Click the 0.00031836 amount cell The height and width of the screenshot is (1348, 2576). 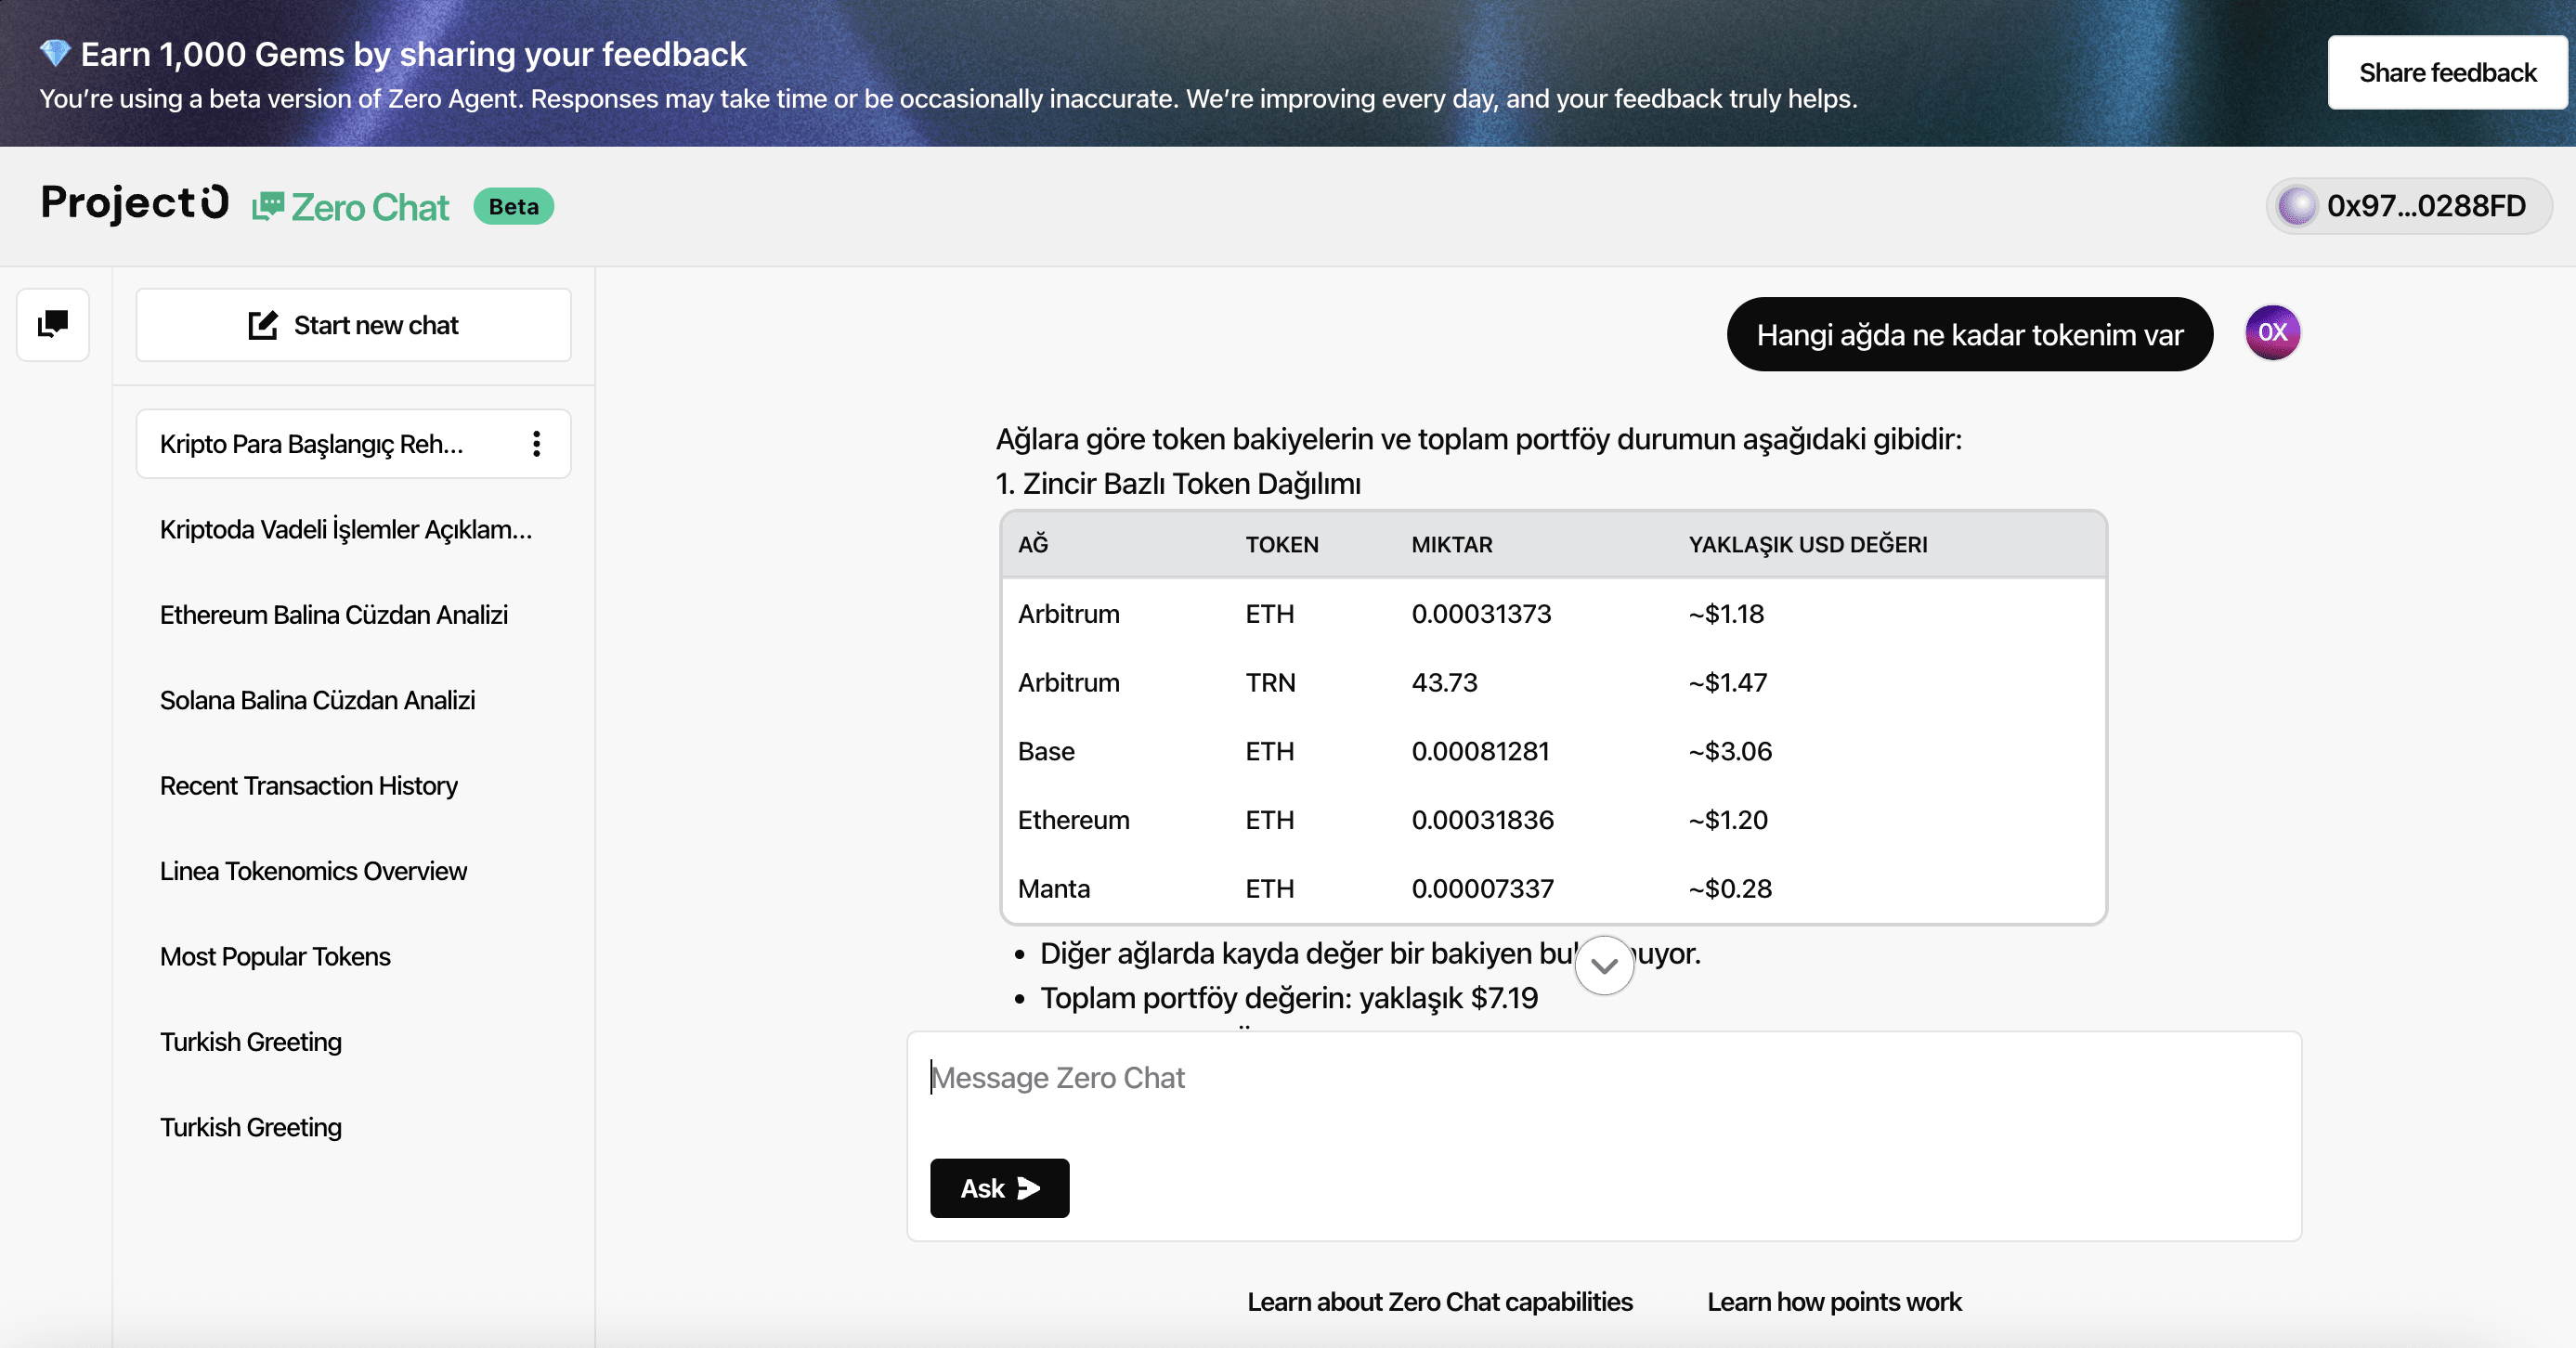click(x=1482, y=820)
